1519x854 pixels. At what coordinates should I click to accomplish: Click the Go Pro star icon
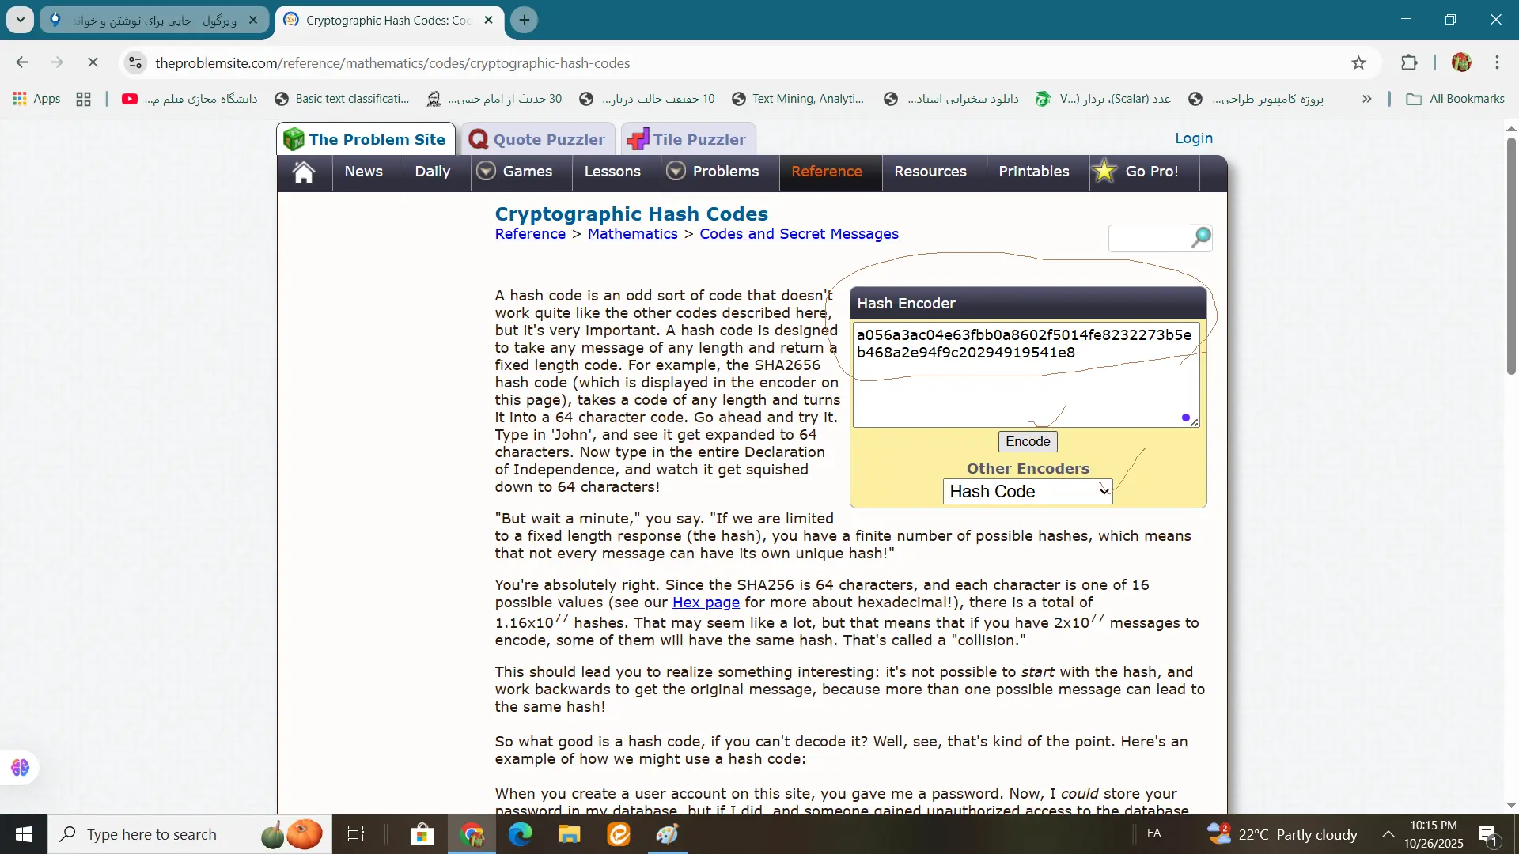(x=1104, y=172)
